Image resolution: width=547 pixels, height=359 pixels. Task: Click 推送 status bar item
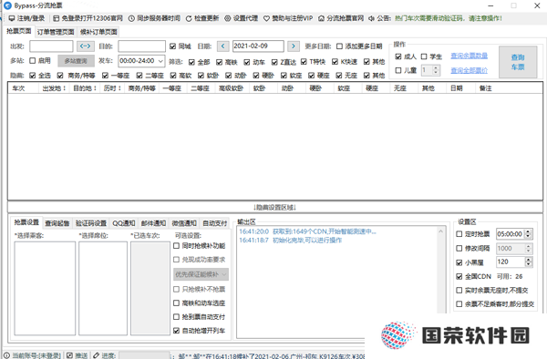[x=77, y=355]
